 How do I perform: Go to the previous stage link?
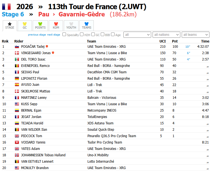pyautogui.click(x=37, y=35)
